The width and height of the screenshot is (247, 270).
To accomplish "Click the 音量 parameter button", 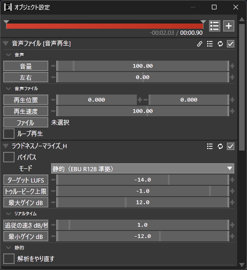I will (x=26, y=66).
